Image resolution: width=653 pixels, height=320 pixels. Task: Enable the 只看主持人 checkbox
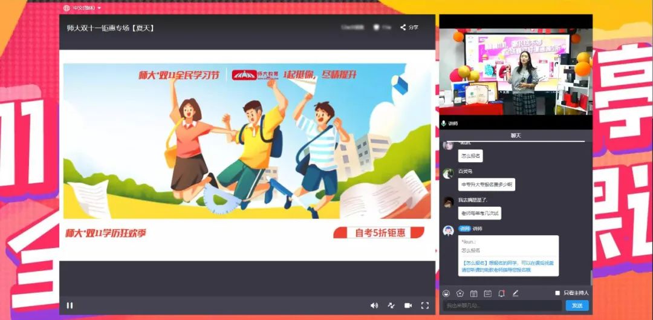pyautogui.click(x=557, y=293)
